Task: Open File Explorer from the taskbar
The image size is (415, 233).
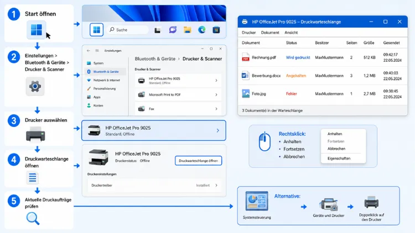Action: pyautogui.click(x=188, y=30)
